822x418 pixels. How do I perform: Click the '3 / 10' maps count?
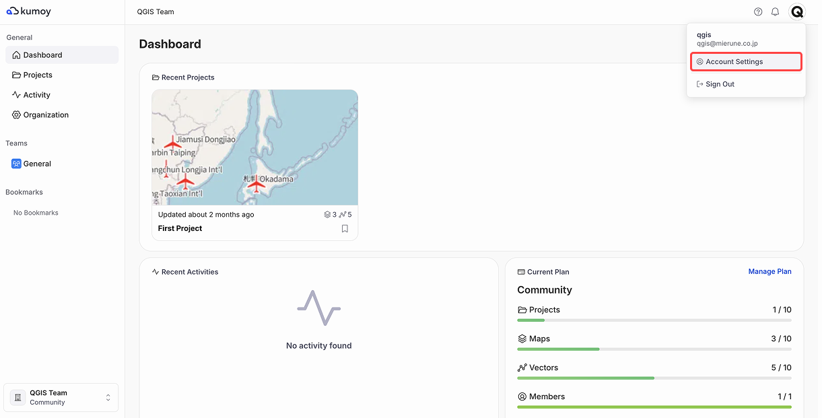click(782, 339)
